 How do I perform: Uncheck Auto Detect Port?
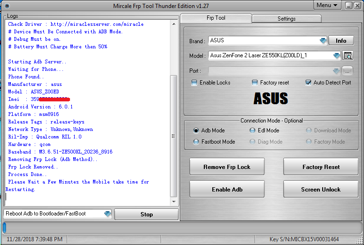click(308, 83)
